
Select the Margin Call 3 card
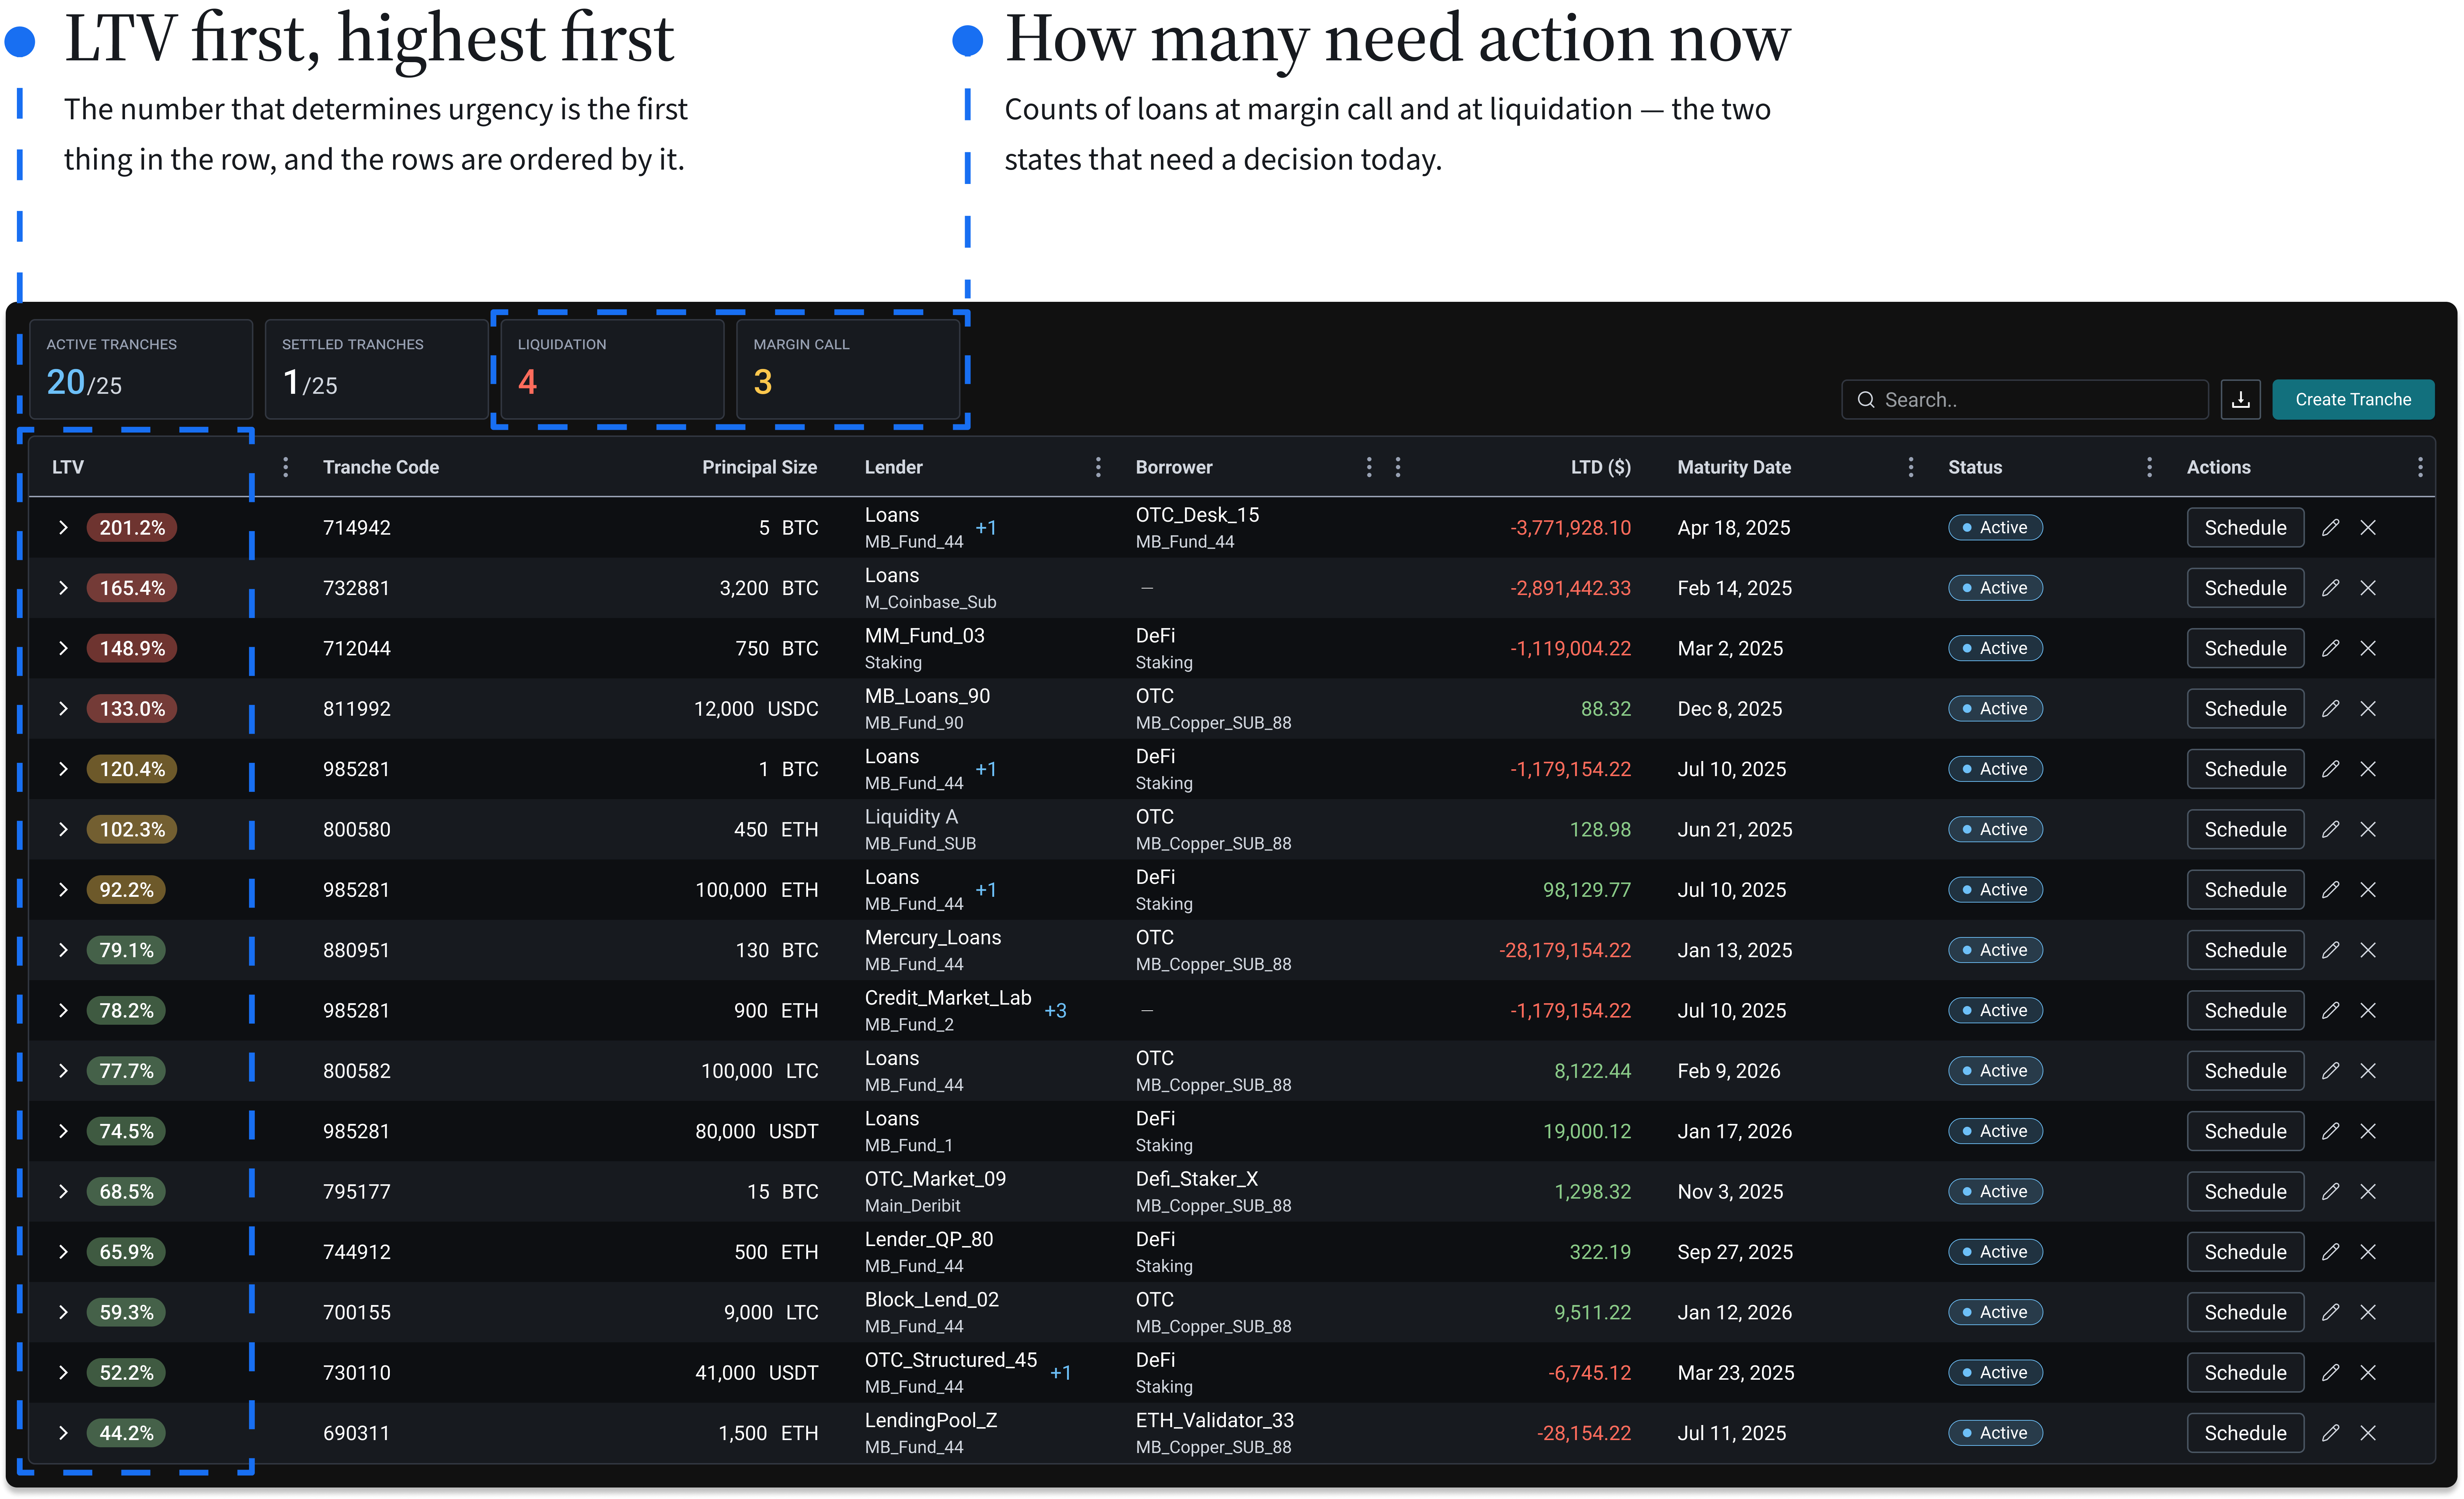coord(848,369)
